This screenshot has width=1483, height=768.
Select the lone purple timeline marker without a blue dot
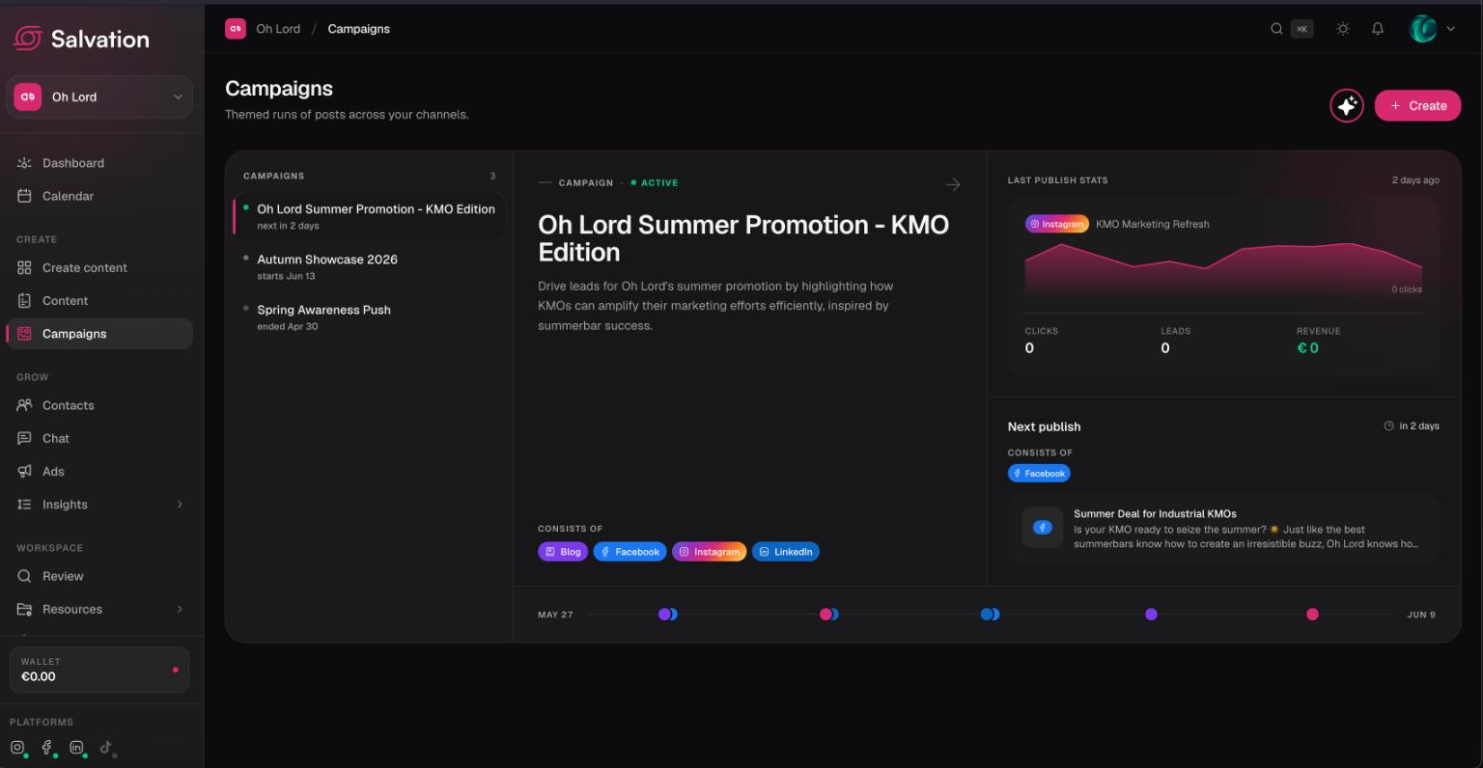(1151, 615)
